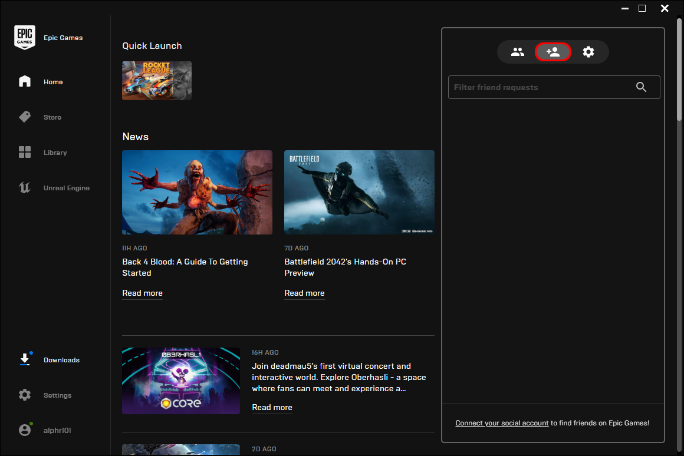Viewport: 684px width, 456px height.
Task: Open the deadmau5 Core concert image
Action: click(x=181, y=381)
